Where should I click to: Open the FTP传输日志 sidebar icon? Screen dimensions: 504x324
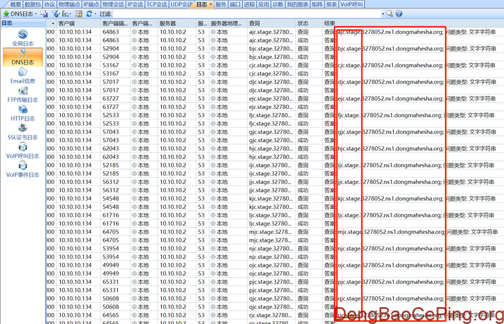point(23,94)
